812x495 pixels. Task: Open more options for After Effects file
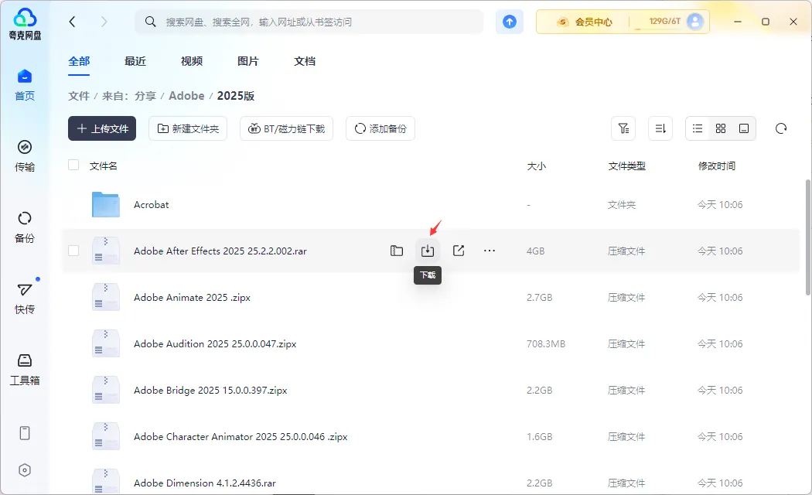pyautogui.click(x=490, y=251)
